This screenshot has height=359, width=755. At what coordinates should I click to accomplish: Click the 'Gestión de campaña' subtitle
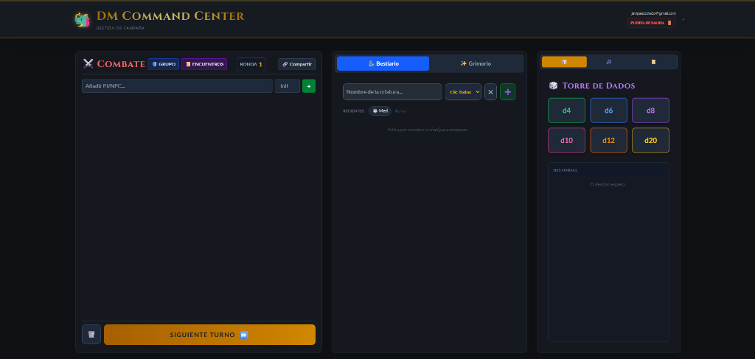click(x=120, y=28)
